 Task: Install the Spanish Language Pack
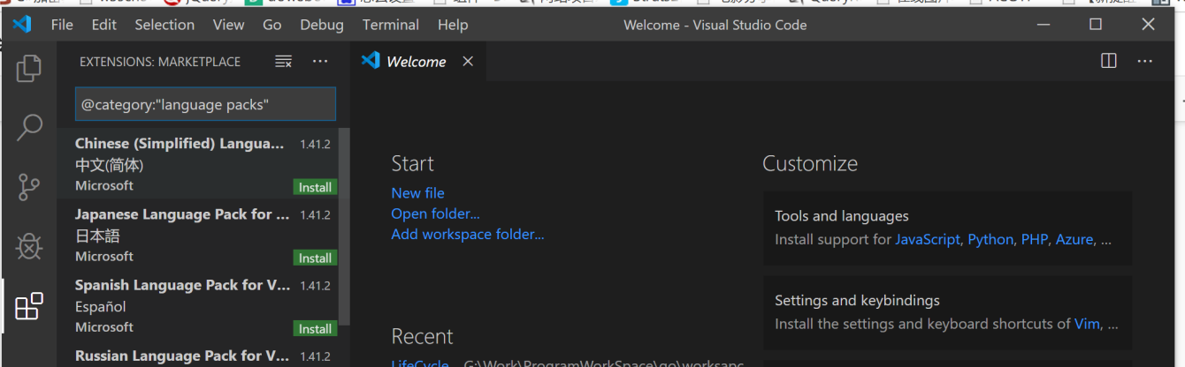315,328
